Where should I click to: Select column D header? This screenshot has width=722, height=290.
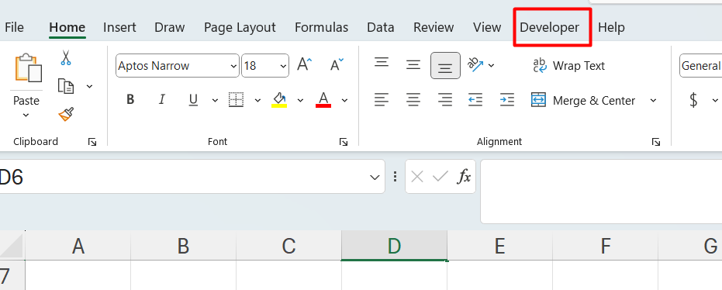pyautogui.click(x=394, y=247)
